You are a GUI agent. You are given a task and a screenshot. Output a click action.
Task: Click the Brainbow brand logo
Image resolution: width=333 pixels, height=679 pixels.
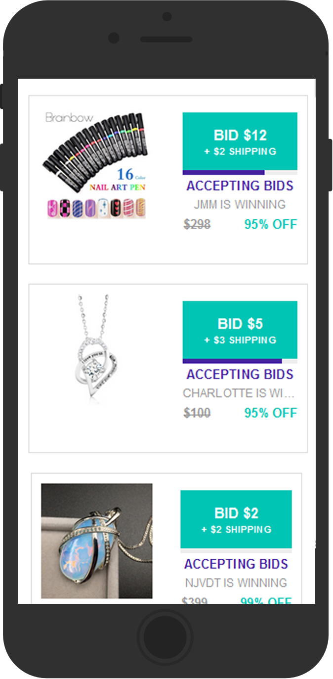[x=69, y=118]
